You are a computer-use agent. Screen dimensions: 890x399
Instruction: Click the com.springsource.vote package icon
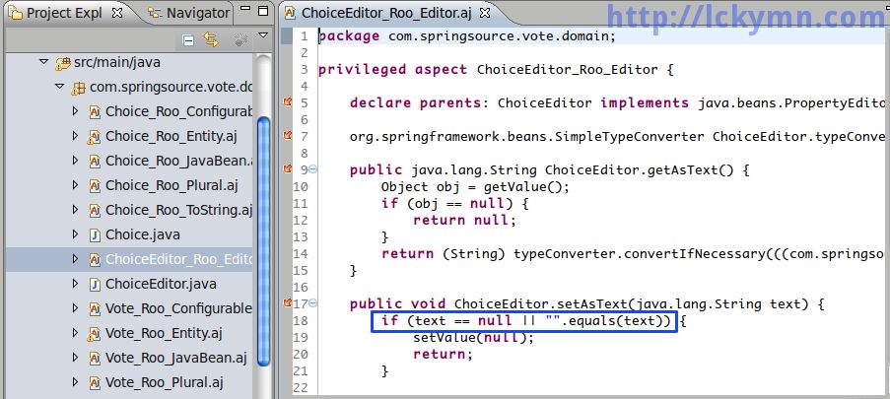click(x=78, y=88)
